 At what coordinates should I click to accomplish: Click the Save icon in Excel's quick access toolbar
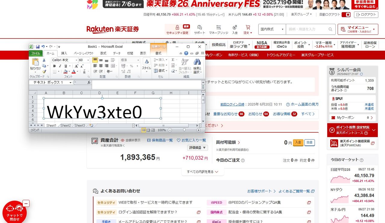pyautogui.click(x=38, y=47)
